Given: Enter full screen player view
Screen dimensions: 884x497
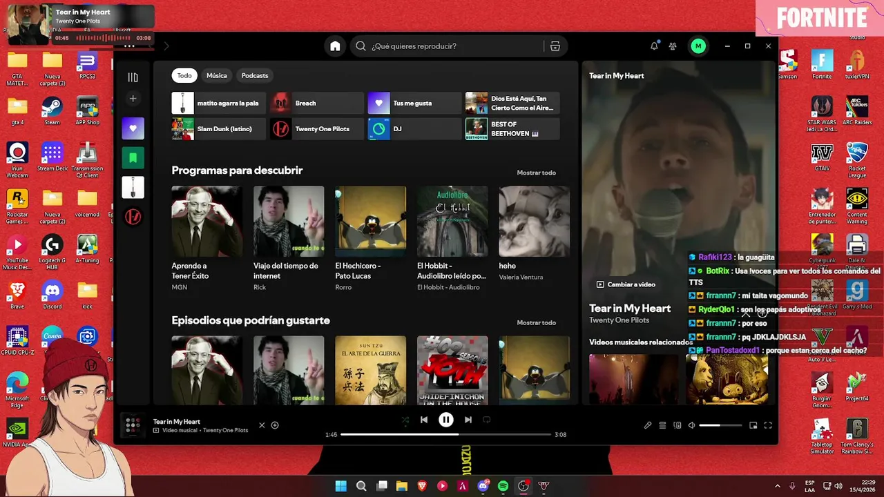Looking at the screenshot, I should [768, 426].
